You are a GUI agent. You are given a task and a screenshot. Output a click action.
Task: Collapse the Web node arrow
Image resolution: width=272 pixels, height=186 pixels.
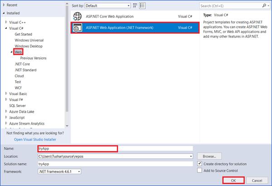(12, 52)
